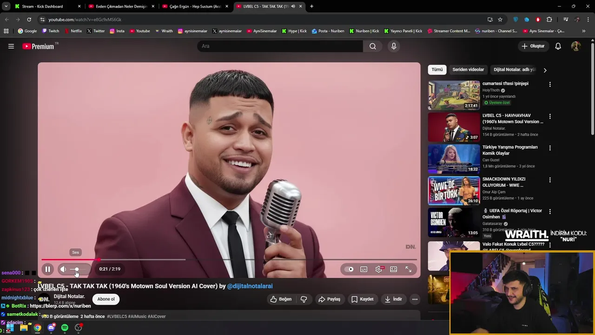
Task: Open Discord from the taskbar
Action: click(x=51, y=328)
